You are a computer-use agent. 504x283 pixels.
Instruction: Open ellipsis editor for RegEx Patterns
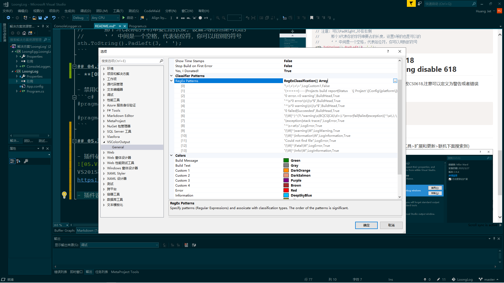[395, 81]
